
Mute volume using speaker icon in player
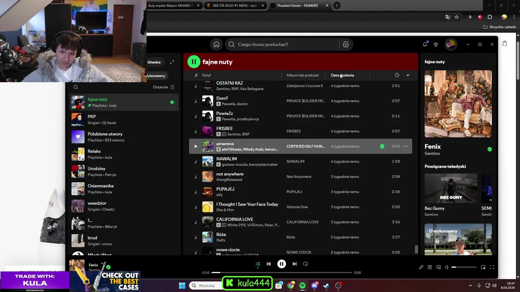click(447, 267)
